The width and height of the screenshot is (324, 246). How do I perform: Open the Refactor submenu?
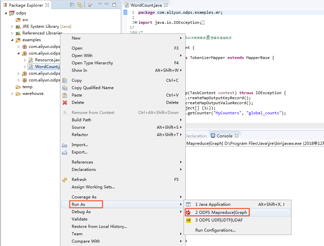coord(123,135)
